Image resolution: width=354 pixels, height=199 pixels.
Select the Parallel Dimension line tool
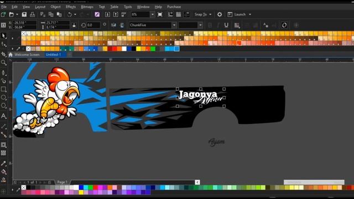[x=3, y=127]
